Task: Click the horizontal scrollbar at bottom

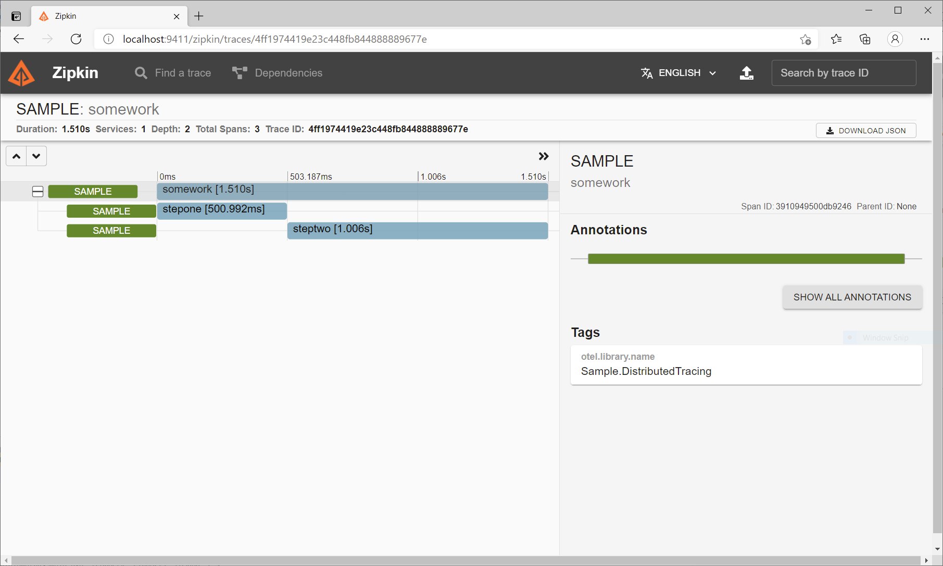Action: tap(466, 560)
